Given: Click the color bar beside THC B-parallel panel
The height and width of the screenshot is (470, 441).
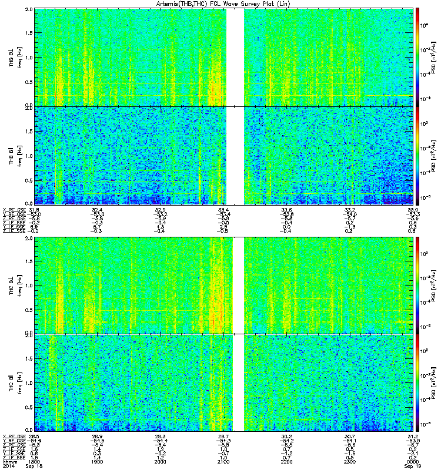Looking at the screenshot, I should pyautogui.click(x=417, y=383).
